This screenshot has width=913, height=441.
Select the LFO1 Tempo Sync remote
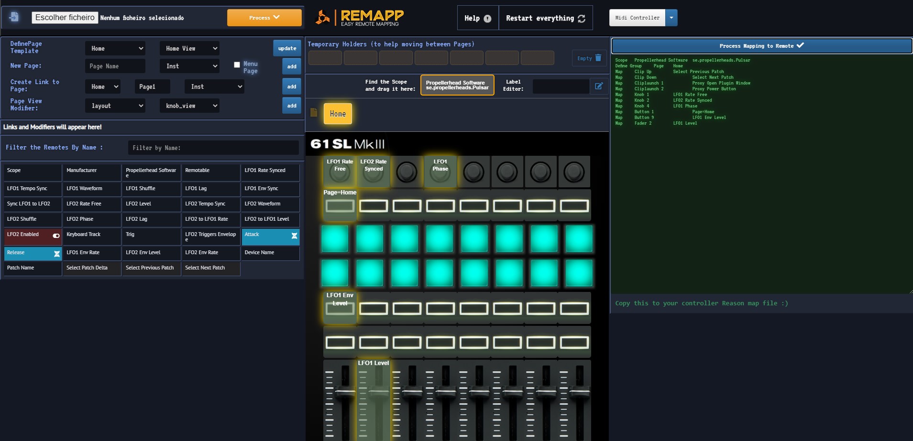[x=33, y=188]
